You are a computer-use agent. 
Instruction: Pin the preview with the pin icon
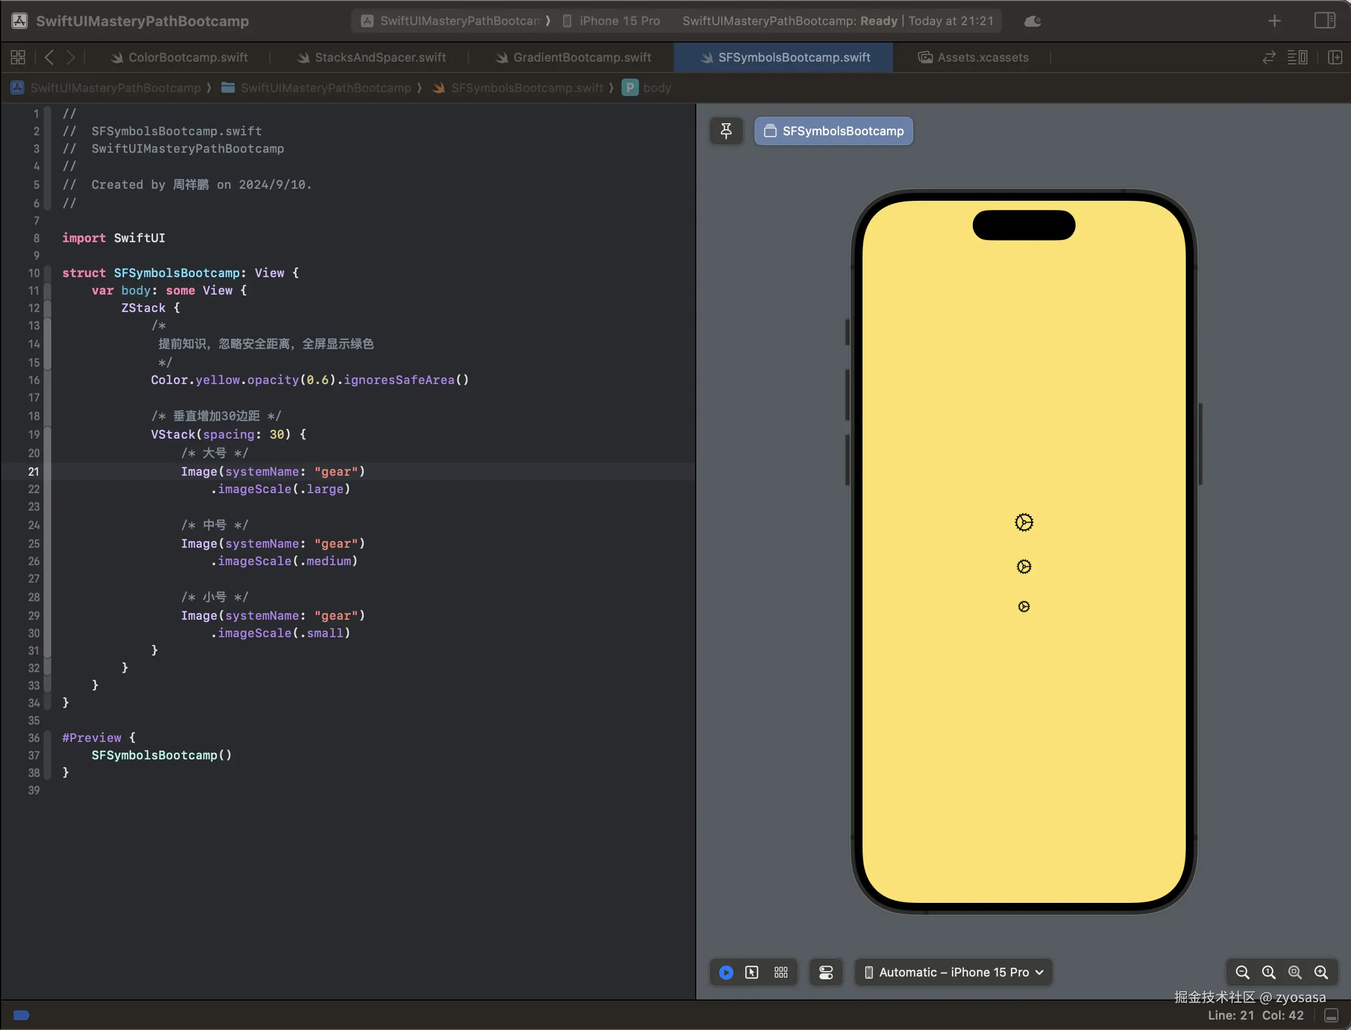click(726, 130)
